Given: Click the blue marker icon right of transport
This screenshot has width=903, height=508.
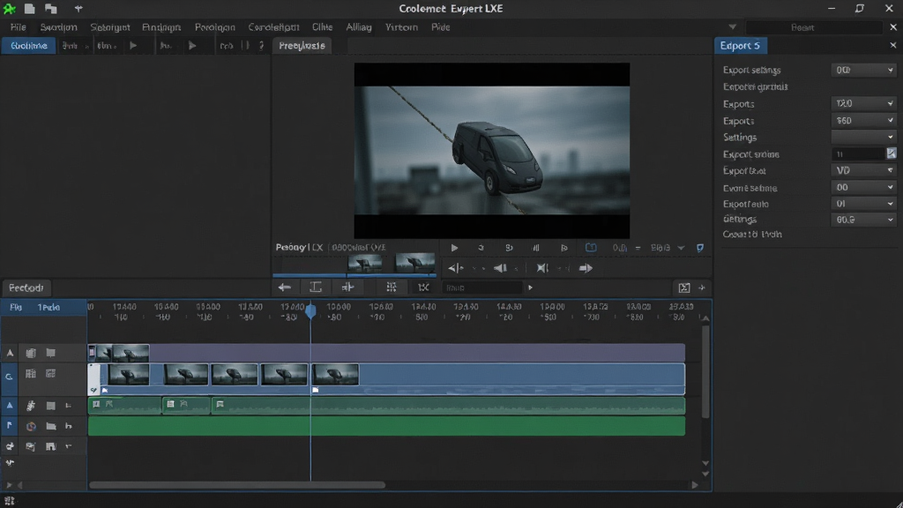Looking at the screenshot, I should tap(700, 248).
